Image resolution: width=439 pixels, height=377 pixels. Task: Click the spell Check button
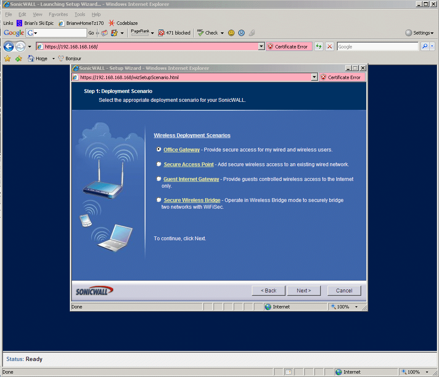(207, 33)
